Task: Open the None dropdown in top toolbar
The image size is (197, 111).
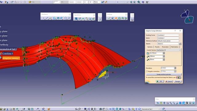Action: pyautogui.click(x=97, y=2)
